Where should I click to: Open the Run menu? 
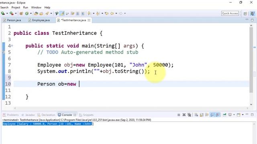[26, 8]
